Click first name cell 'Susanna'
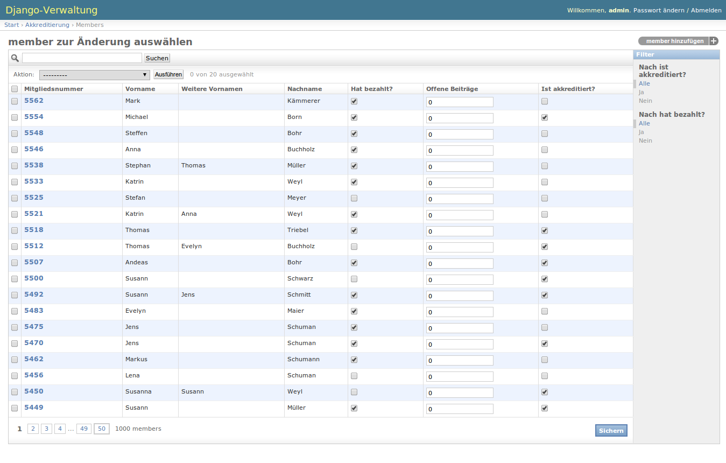Screen dimensions: 726x463 [x=138, y=391]
